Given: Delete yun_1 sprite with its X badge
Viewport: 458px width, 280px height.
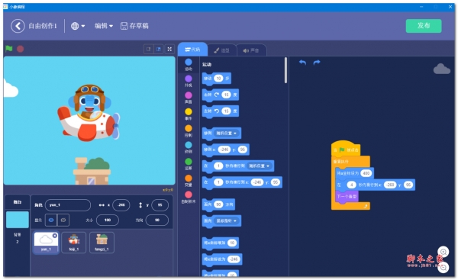Looking at the screenshot, I should pyautogui.click(x=55, y=235).
